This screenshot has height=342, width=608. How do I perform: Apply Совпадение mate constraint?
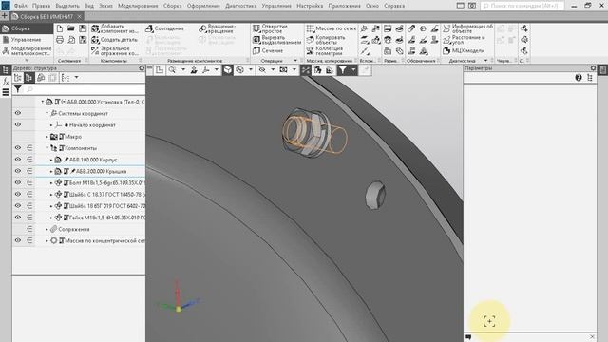(x=164, y=28)
